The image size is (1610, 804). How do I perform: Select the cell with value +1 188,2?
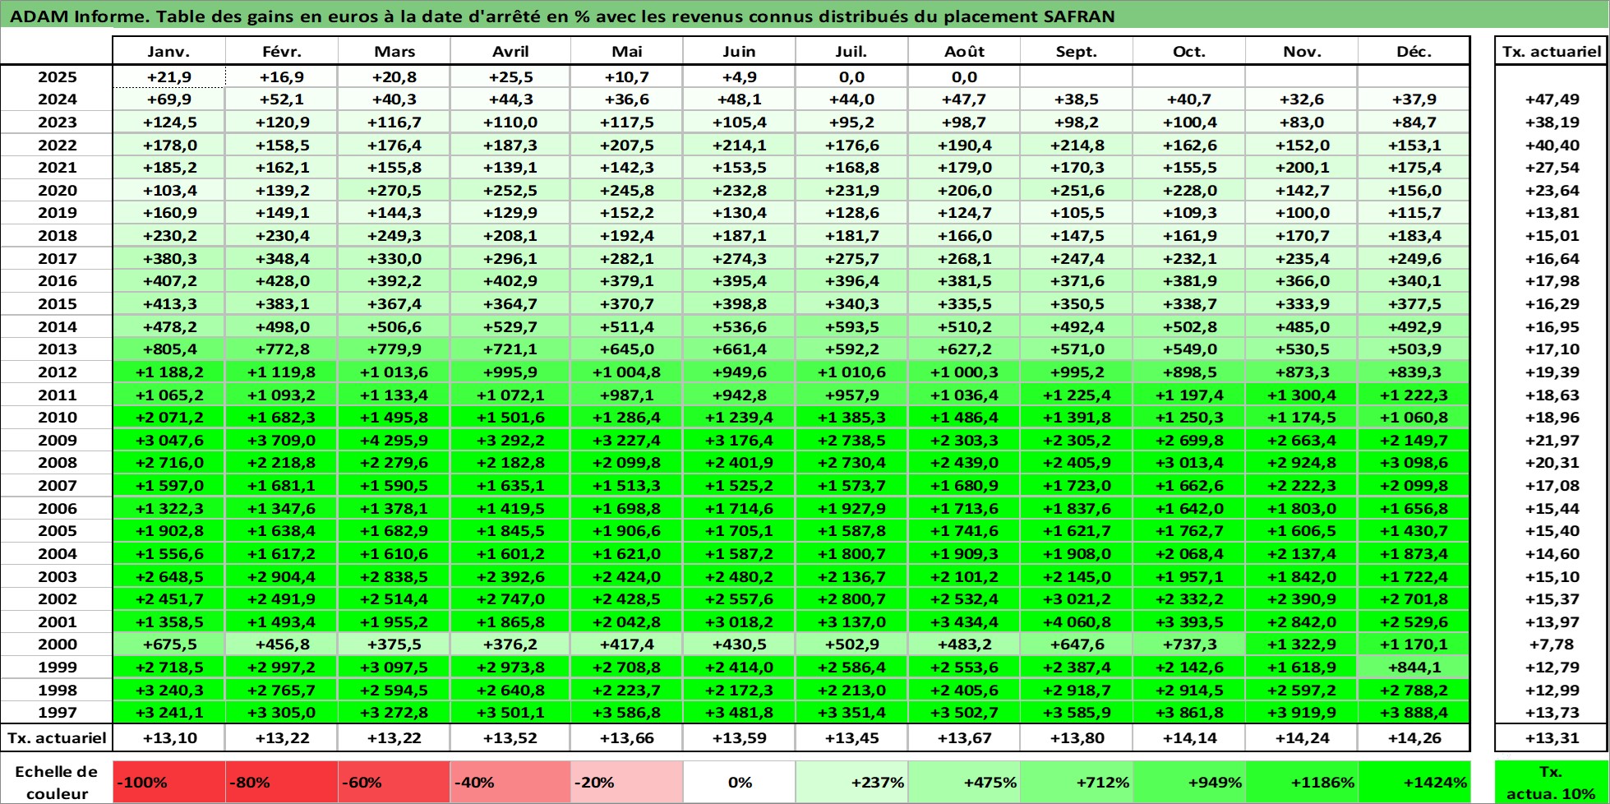[168, 372]
